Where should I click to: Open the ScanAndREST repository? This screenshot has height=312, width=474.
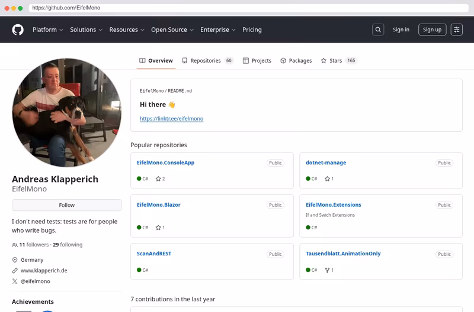click(x=154, y=253)
